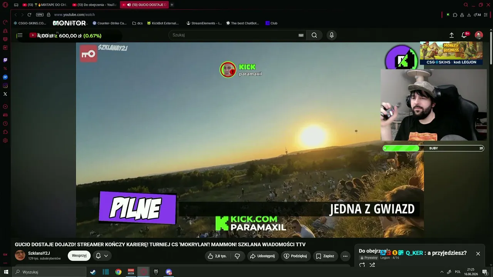493x277 pixels.
Task: Open the YouTube upload/create button
Action: tap(451, 35)
